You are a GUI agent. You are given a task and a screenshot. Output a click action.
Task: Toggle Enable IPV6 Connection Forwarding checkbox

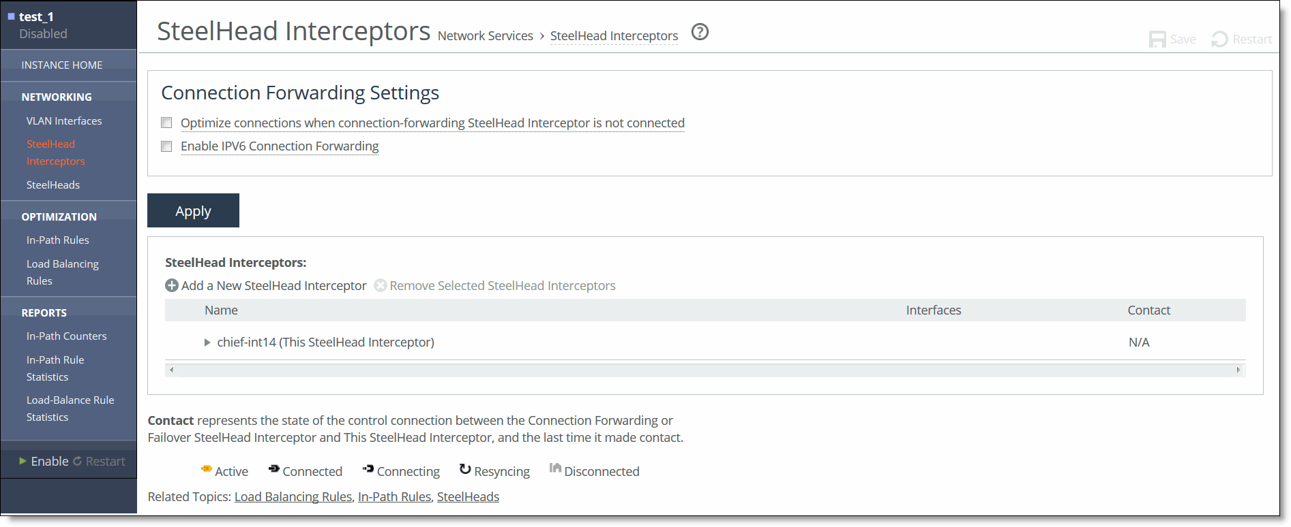pos(166,146)
